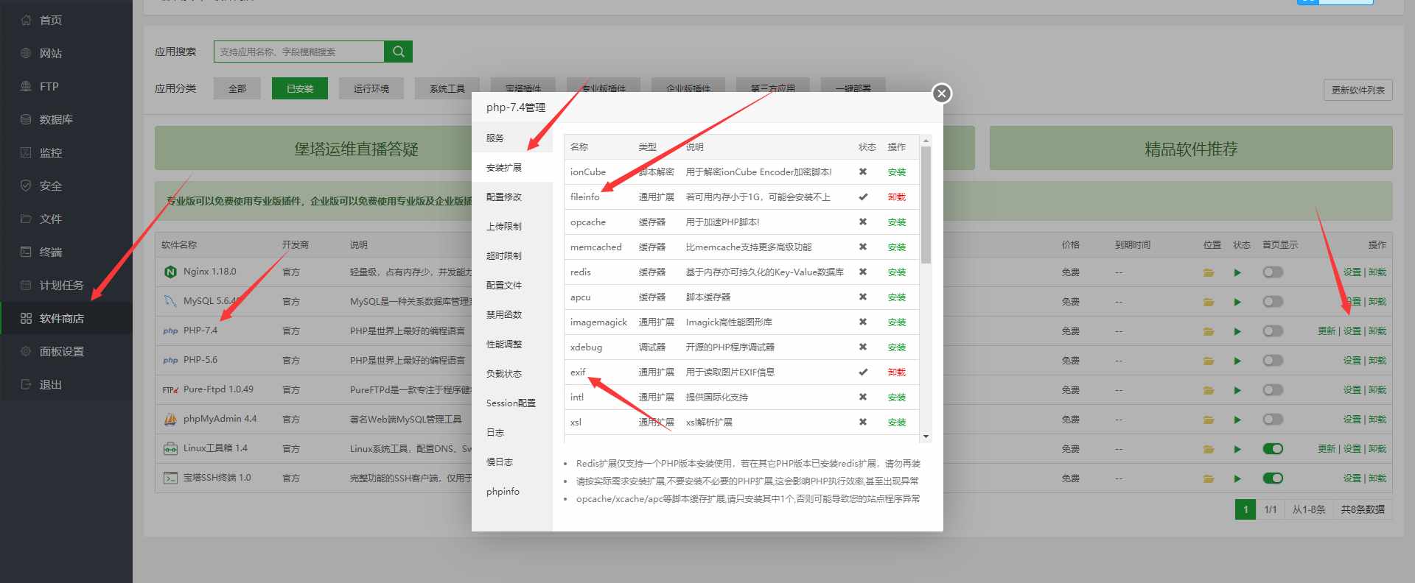1415x583 pixels.
Task: Click play icon in Linux工具箱 row
Action: point(1237,449)
